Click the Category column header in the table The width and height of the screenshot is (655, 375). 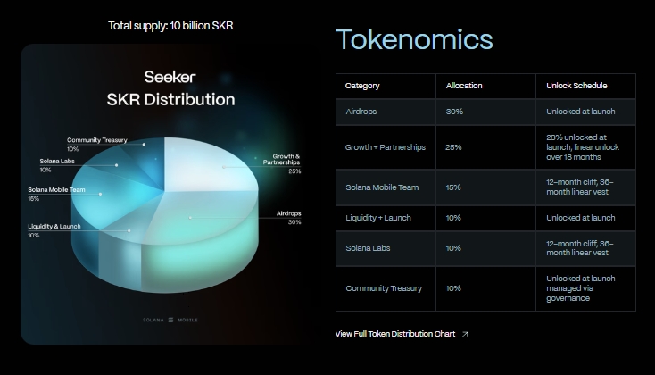pyautogui.click(x=362, y=86)
